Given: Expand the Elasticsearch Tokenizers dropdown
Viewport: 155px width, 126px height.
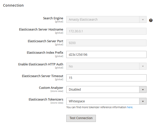Looking at the screenshot, I should (x=106, y=101).
